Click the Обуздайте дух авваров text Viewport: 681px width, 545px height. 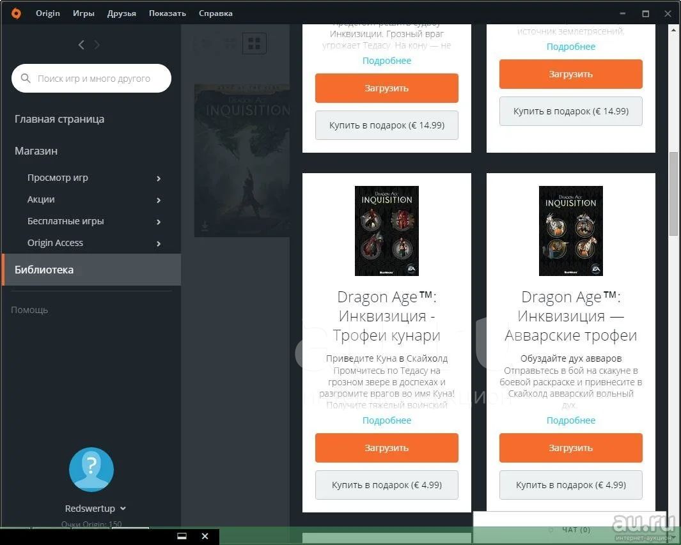coord(570,358)
